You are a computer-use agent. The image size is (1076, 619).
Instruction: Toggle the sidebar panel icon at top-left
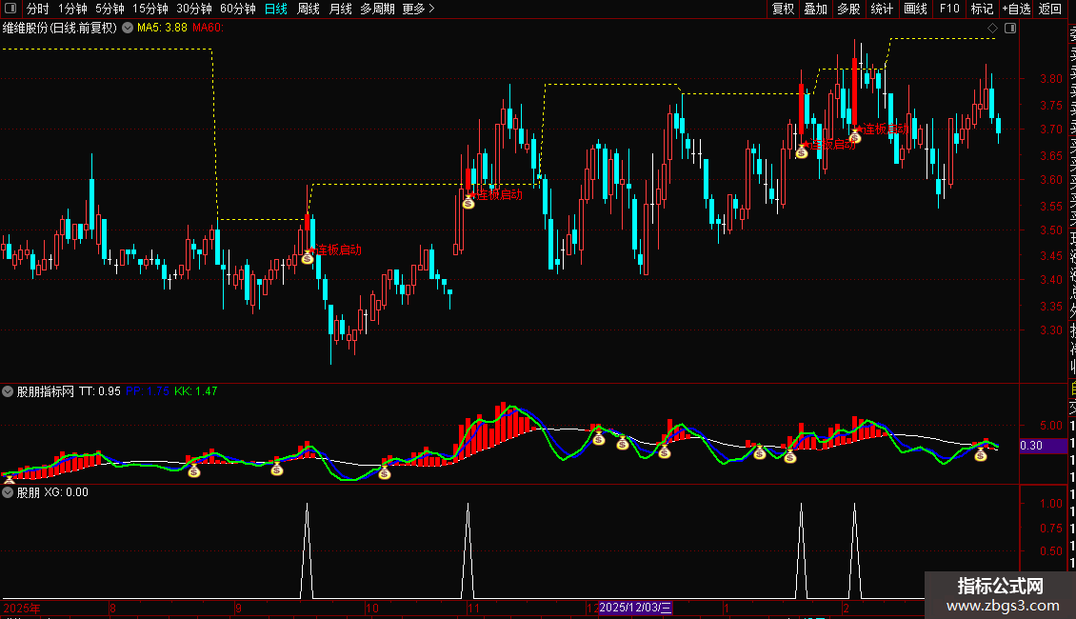[x=10, y=9]
